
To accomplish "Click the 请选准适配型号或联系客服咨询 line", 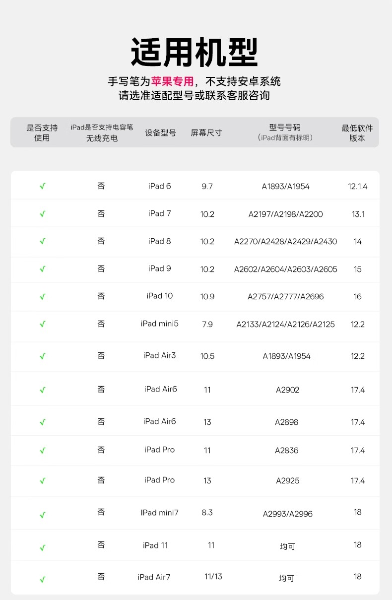I will (194, 95).
